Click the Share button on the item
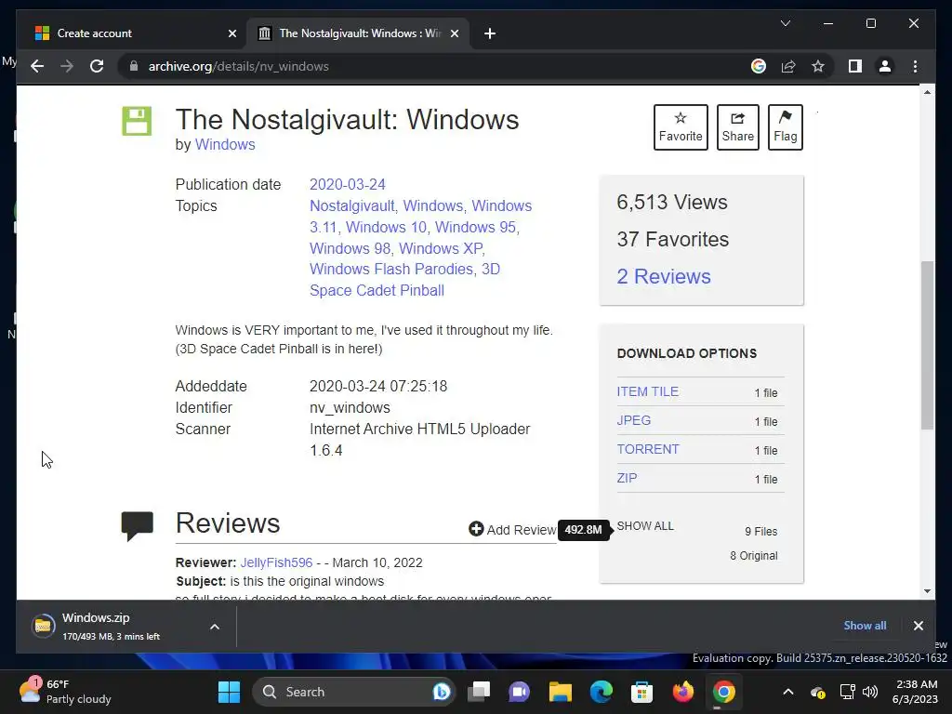This screenshot has height=714, width=952. tap(737, 126)
